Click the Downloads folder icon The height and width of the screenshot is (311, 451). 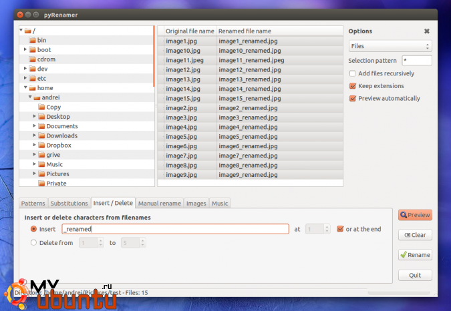41,135
